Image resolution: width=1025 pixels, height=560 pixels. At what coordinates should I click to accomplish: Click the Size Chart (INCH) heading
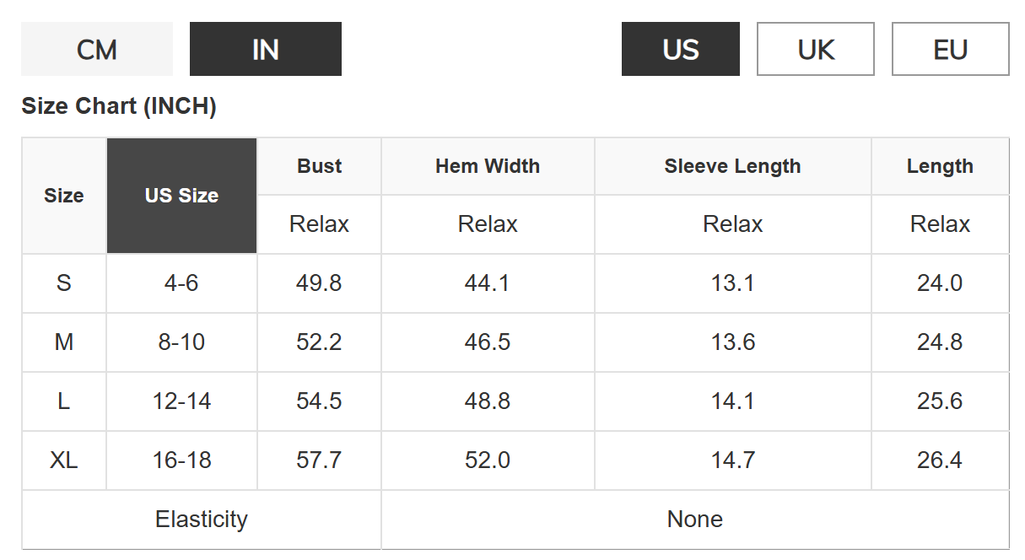click(119, 106)
